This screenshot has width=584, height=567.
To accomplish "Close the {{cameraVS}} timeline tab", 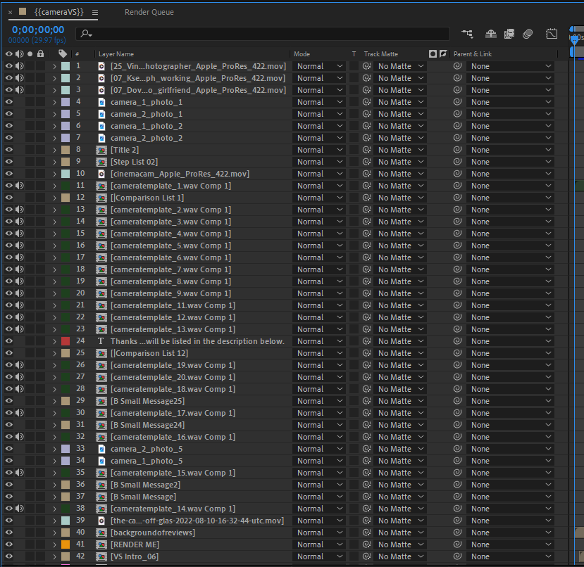I will (x=10, y=12).
